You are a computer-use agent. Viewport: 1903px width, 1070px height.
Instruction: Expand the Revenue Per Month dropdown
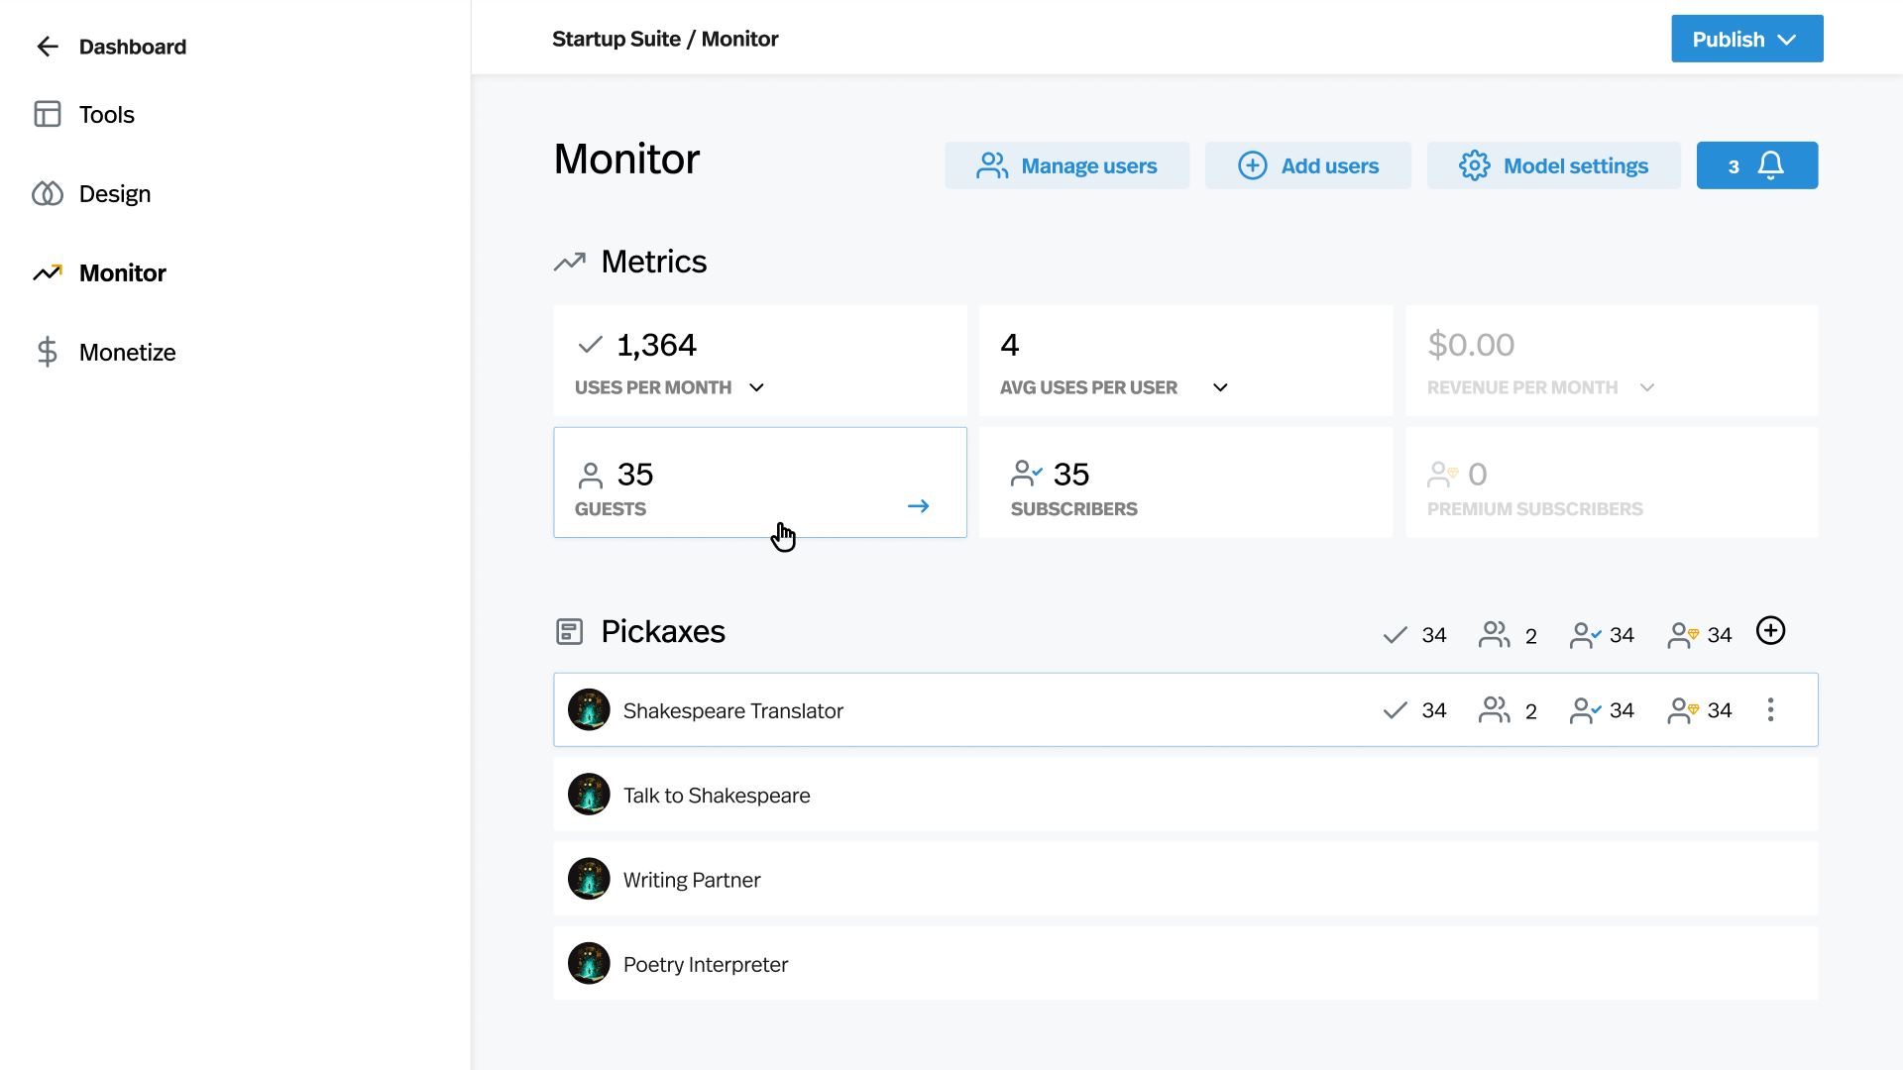[1646, 387]
